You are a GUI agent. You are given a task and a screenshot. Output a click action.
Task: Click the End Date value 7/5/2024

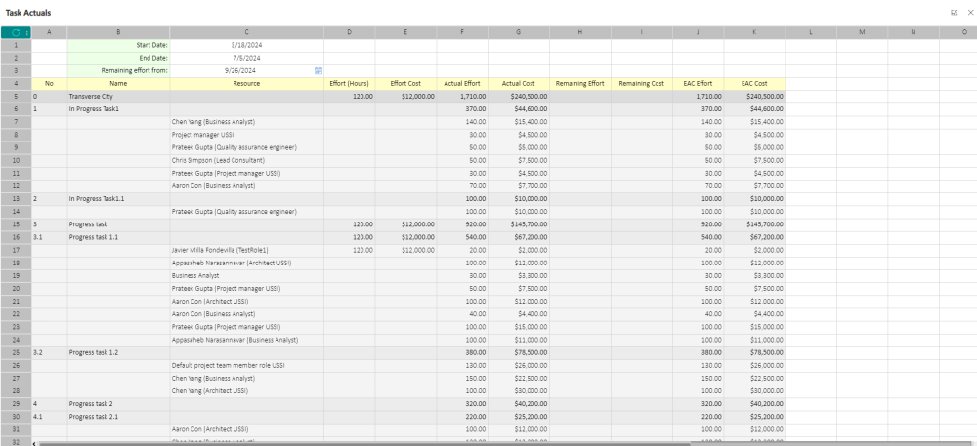click(x=247, y=58)
